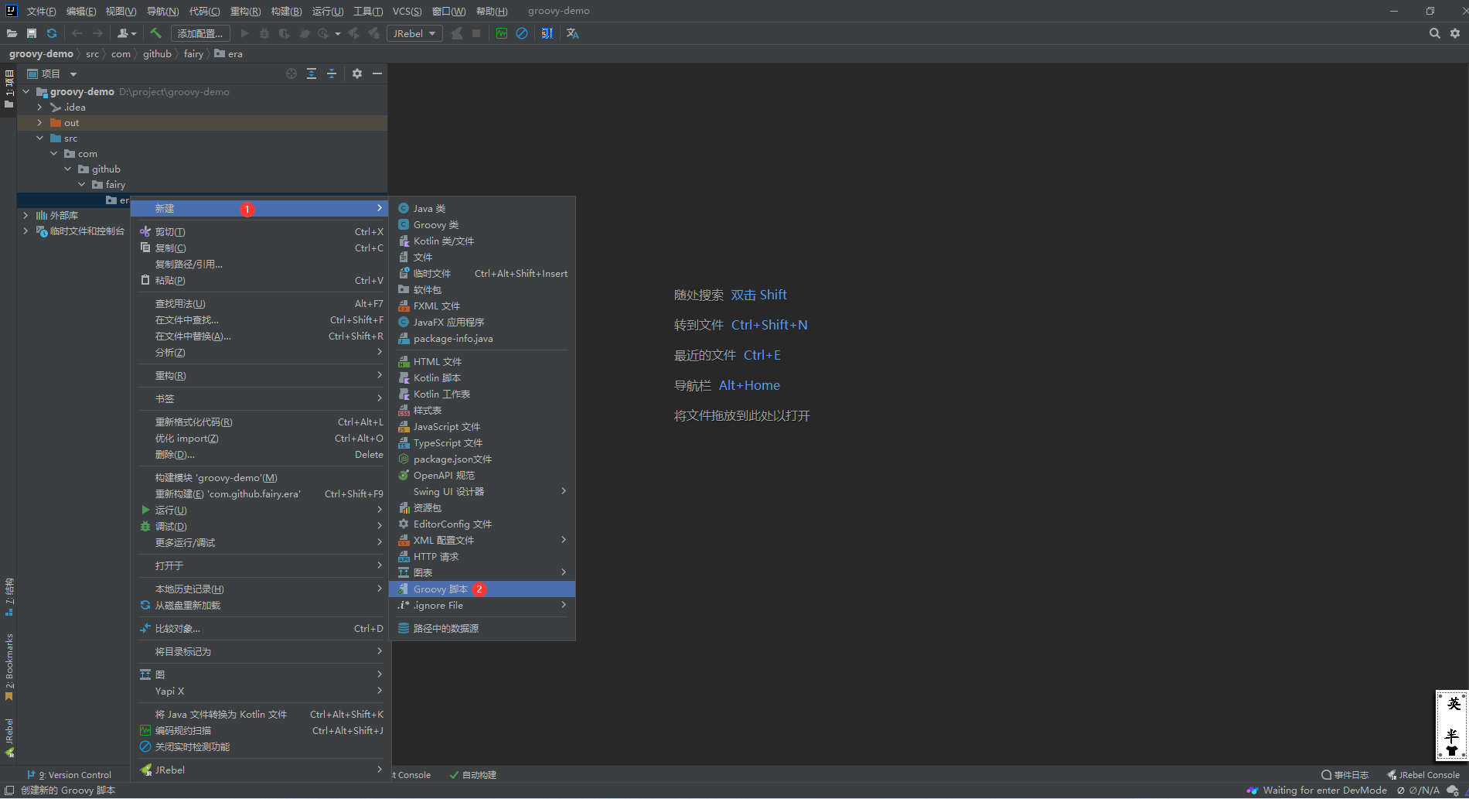Viewport: 1469px width, 799px height.
Task: Choose Kotlin 类/文件 in the submenu
Action: pos(482,241)
